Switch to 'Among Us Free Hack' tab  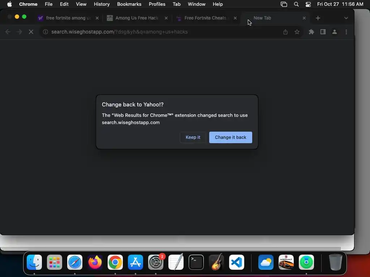pyautogui.click(x=137, y=18)
